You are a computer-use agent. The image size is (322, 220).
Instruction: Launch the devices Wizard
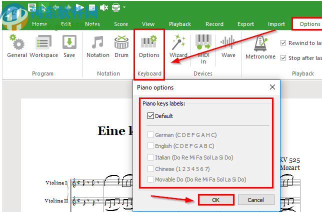178,46
